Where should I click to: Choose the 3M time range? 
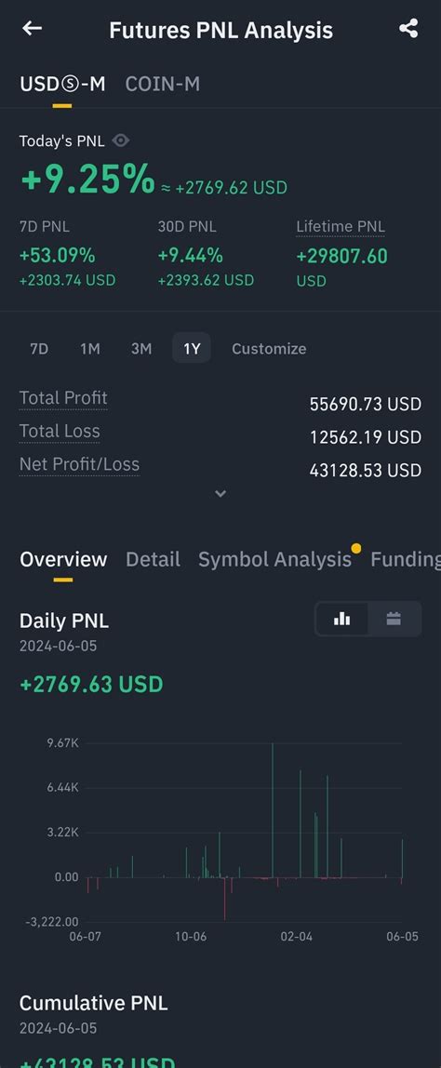[x=141, y=349]
